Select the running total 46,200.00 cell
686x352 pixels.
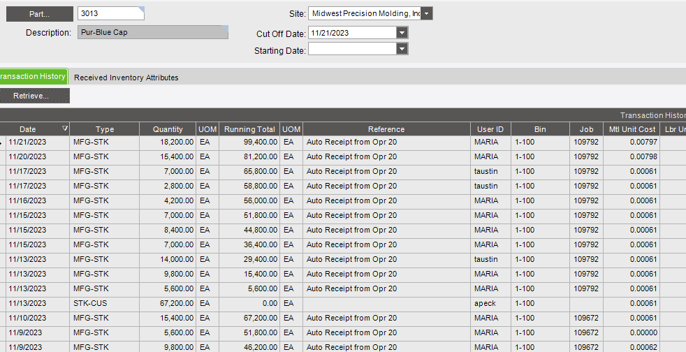pyautogui.click(x=249, y=347)
